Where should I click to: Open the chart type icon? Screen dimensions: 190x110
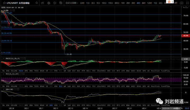click(x=42, y=3)
